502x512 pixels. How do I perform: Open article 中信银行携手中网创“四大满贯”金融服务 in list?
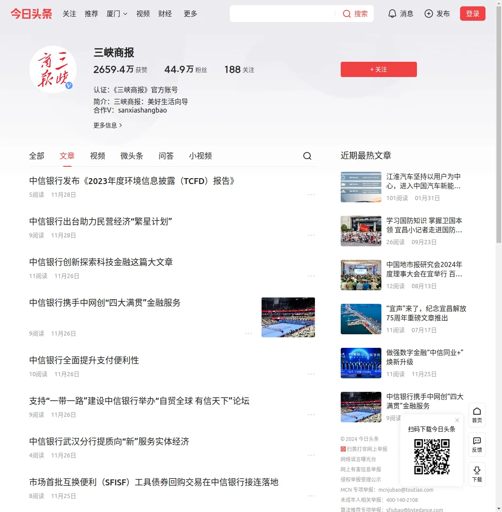point(105,303)
